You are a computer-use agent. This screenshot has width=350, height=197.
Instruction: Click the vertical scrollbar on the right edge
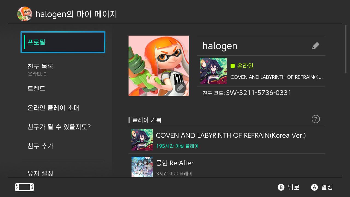coord(346,49)
